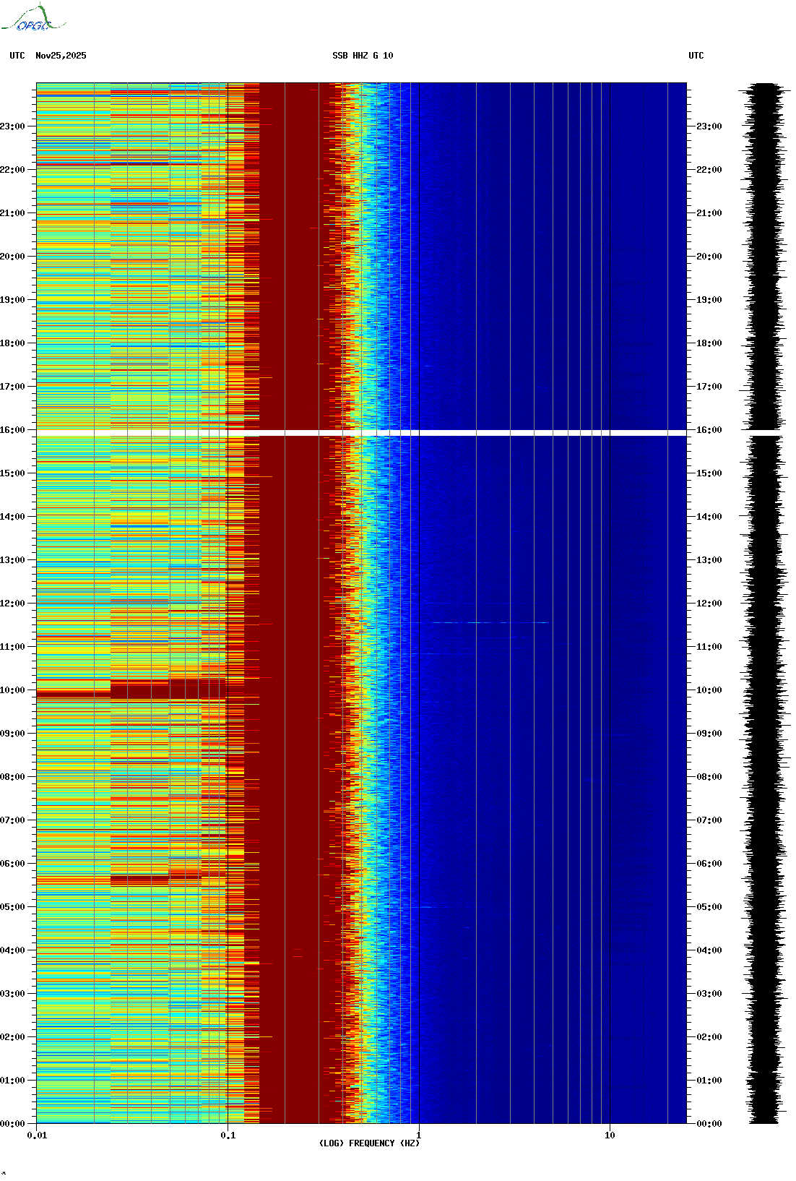Click the UTC label at top right

(696, 56)
